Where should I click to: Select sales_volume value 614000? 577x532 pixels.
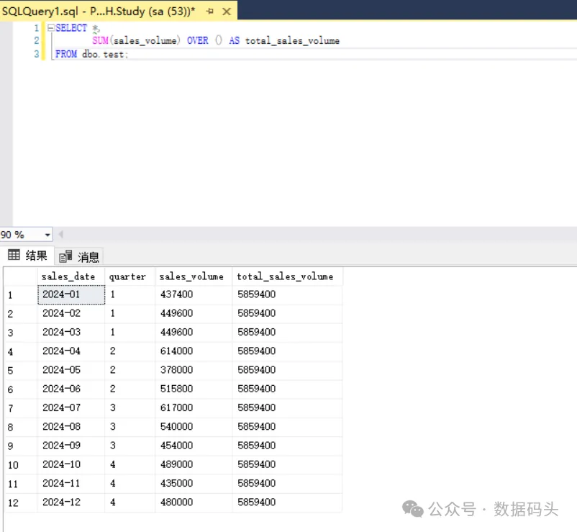click(x=194, y=351)
